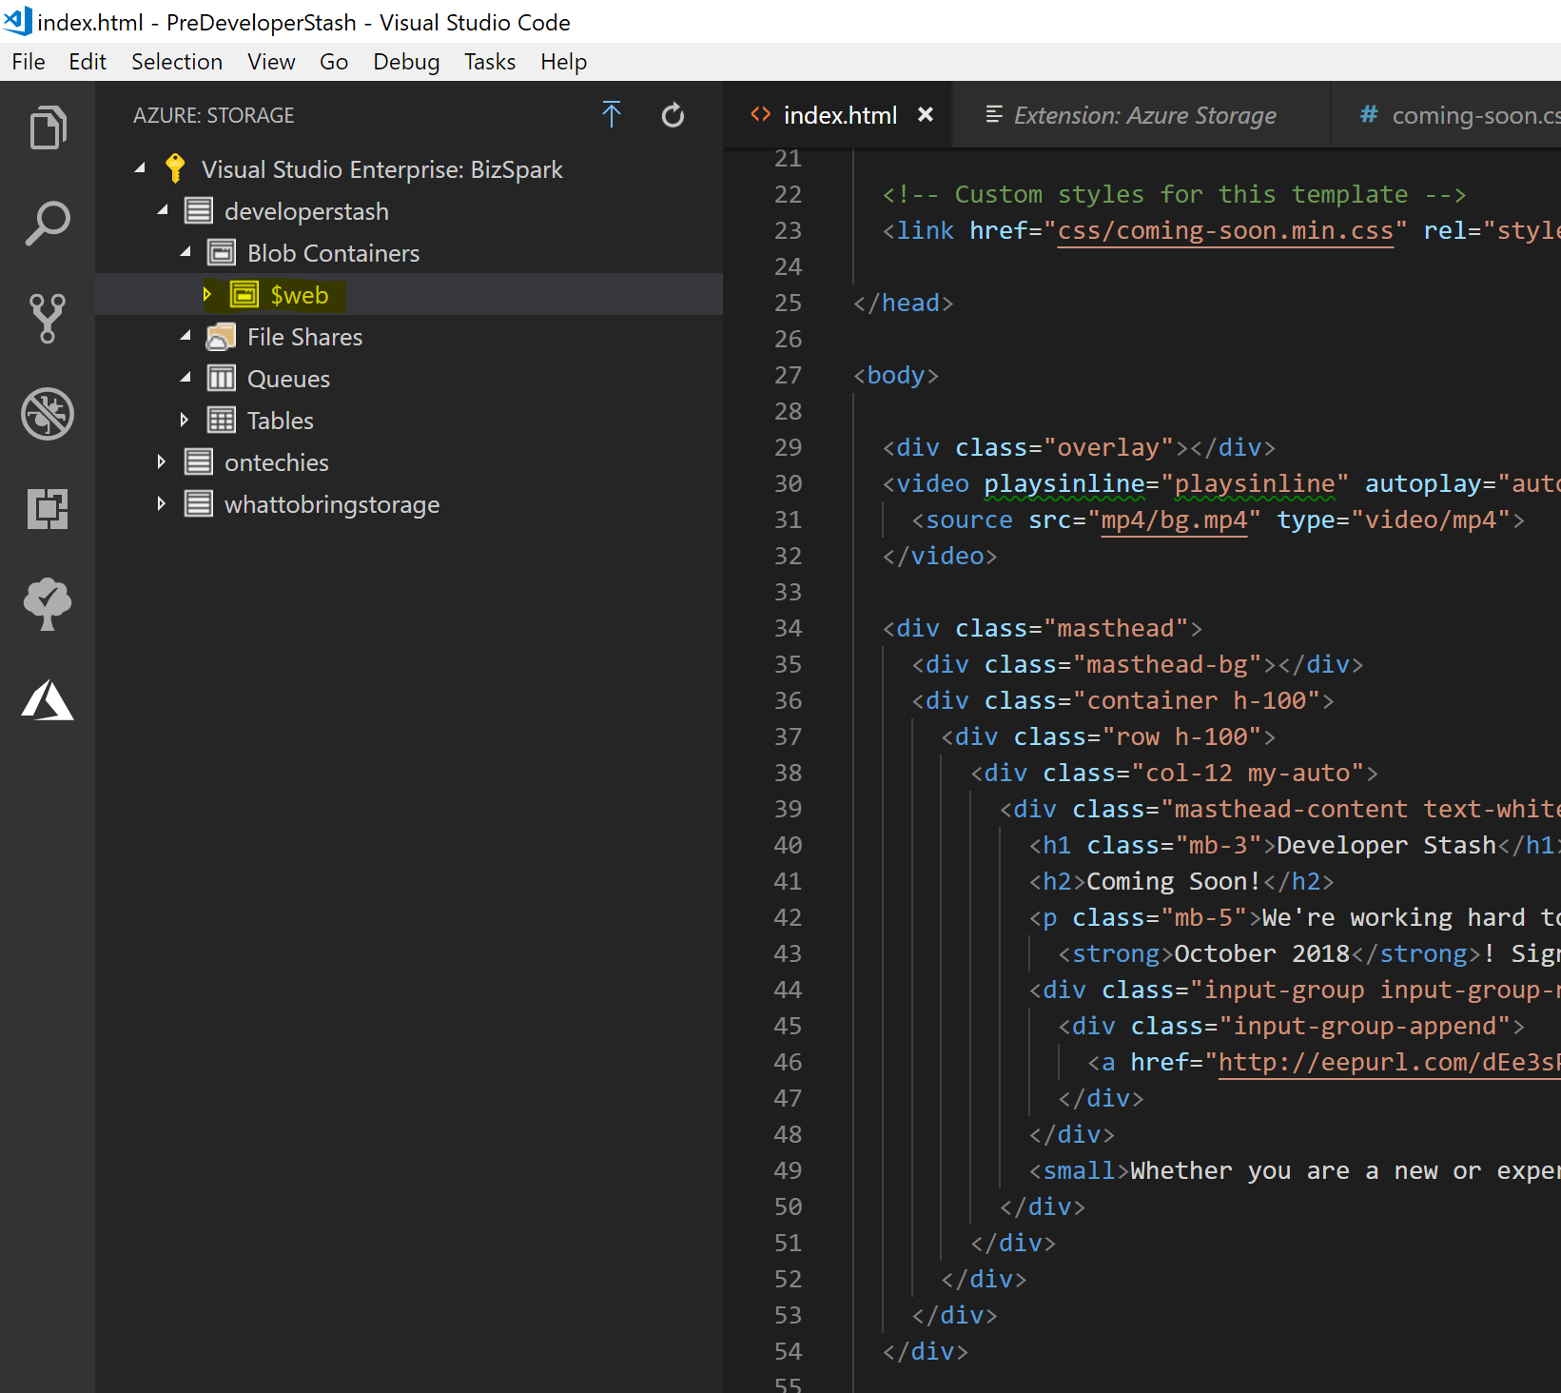
Task: Open the Help menu
Action: [564, 62]
